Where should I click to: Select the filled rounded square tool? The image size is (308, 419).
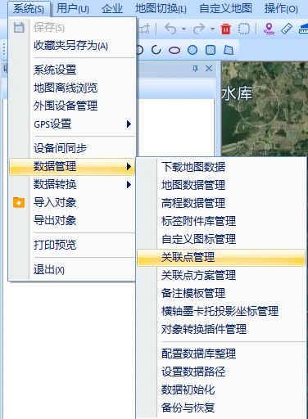click(x=211, y=50)
